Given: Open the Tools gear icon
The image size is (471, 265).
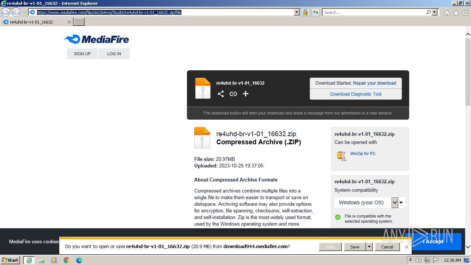Looking at the screenshot, I should click(465, 13).
